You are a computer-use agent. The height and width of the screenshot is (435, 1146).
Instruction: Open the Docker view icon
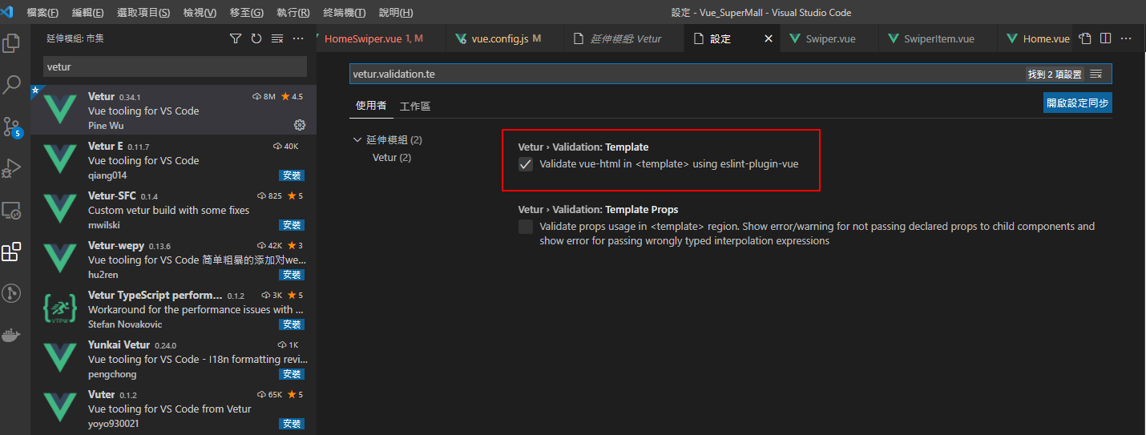[x=11, y=336]
